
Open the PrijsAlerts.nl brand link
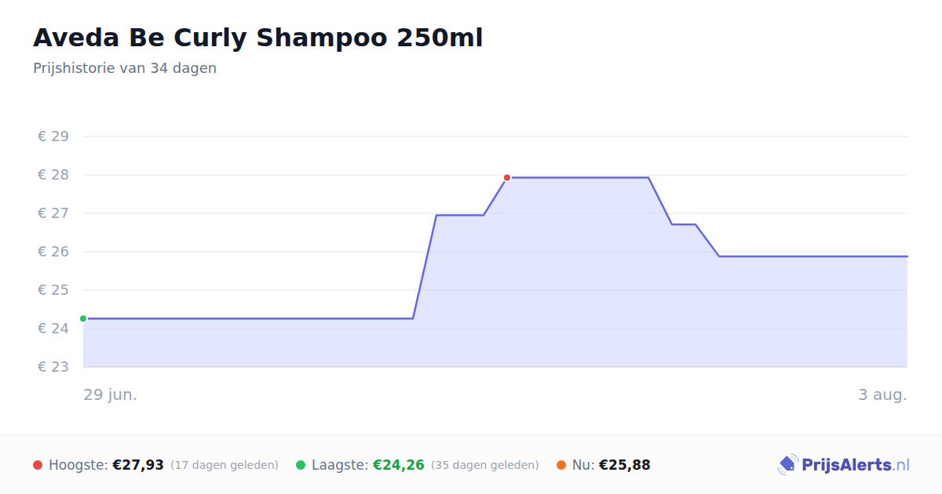point(844,465)
